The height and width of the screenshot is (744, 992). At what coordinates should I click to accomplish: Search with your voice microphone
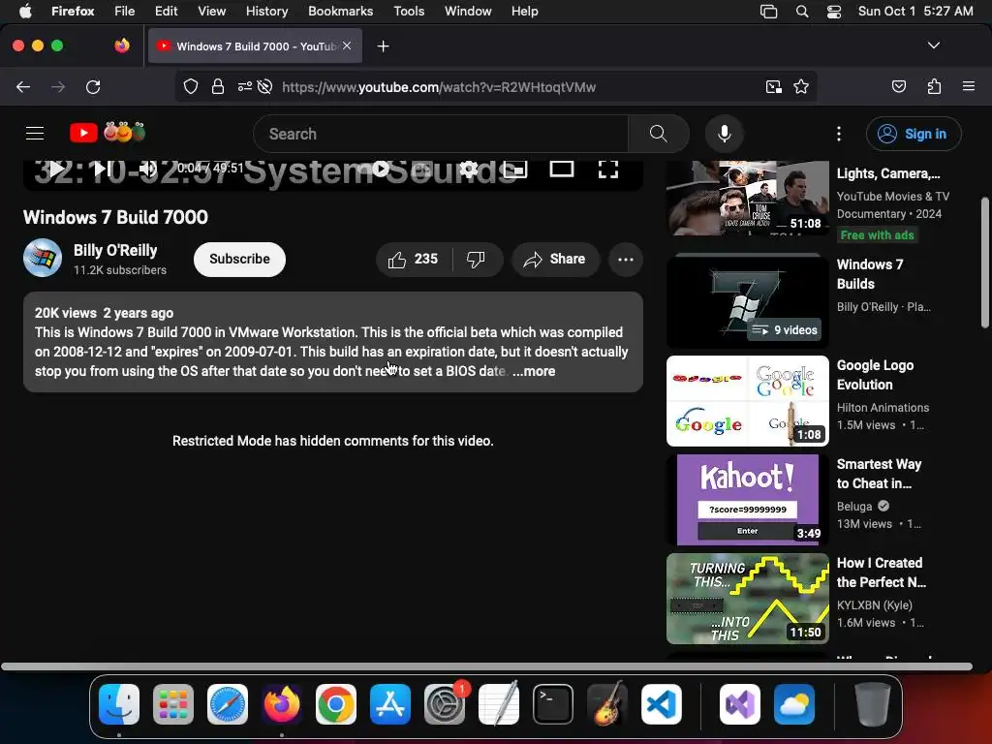[725, 134]
